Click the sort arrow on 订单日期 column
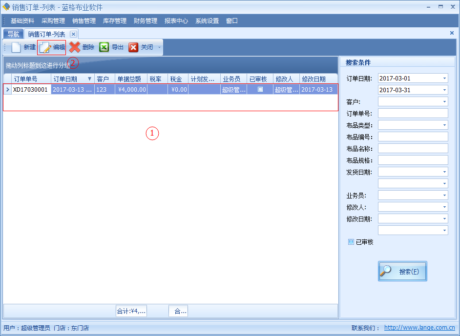 (89, 79)
